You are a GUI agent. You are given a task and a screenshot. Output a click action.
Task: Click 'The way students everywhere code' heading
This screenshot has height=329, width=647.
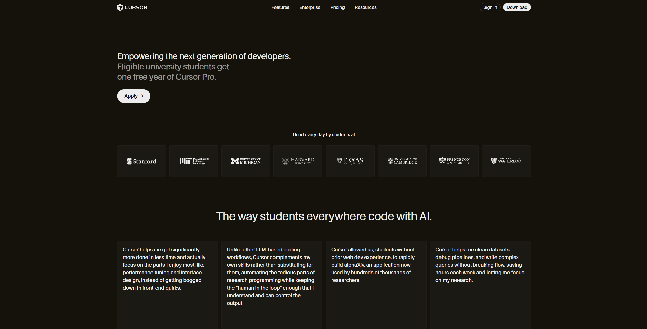(x=324, y=216)
